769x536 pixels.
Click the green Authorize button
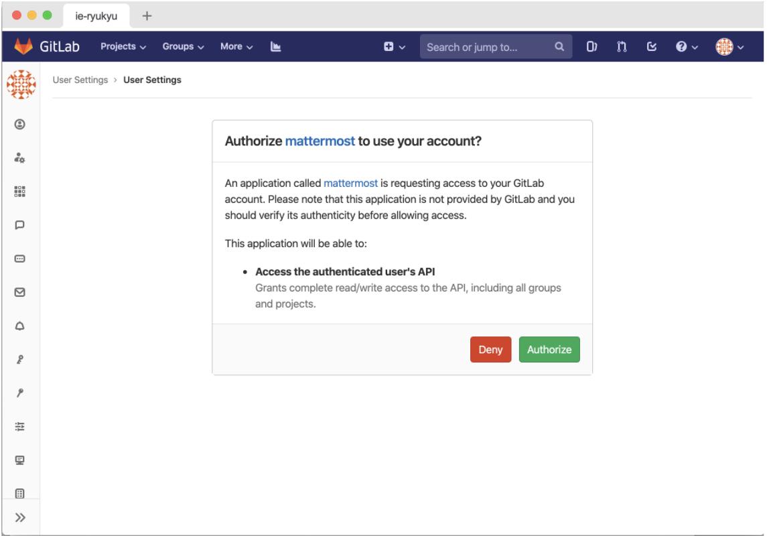(549, 350)
